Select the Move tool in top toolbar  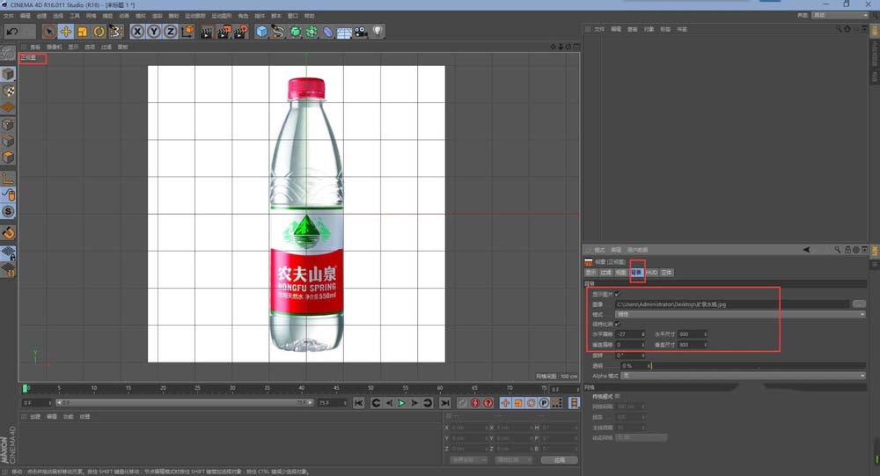point(66,32)
